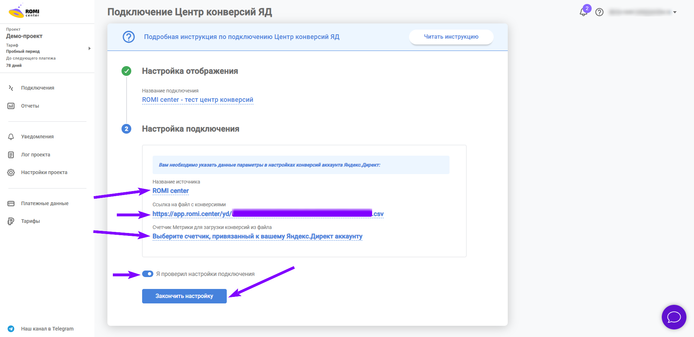
Task: Click the Отчеты chart icon
Action: 11,106
